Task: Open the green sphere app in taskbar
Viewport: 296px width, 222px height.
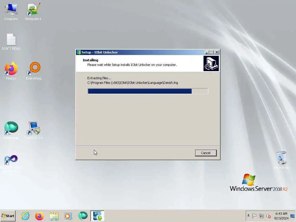Action: [83, 216]
